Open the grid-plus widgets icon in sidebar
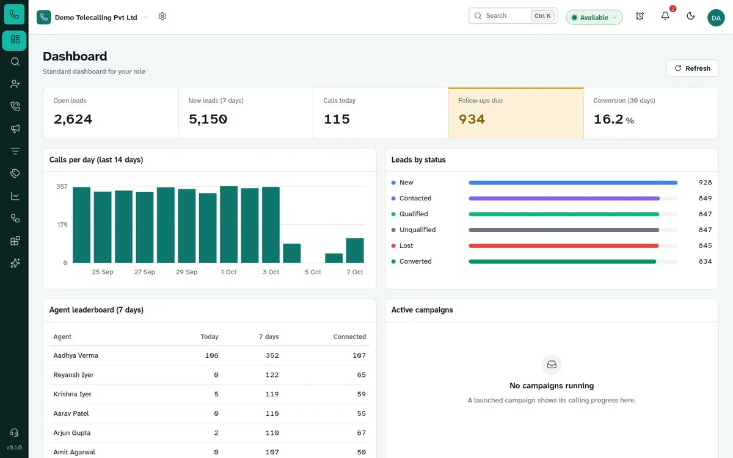The height and width of the screenshot is (458, 733). pos(15,241)
